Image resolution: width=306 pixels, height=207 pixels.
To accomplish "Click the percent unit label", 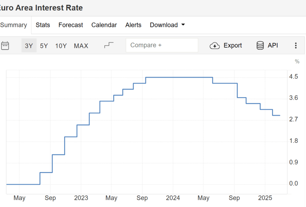I will coord(297,61).
